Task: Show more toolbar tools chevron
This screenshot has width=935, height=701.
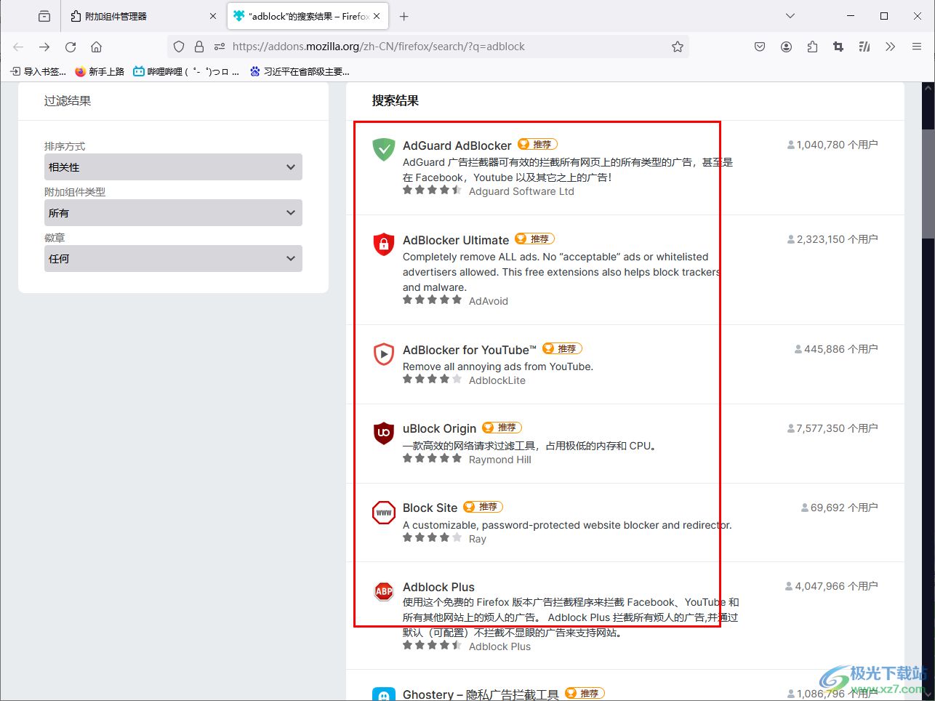Action: click(x=891, y=47)
